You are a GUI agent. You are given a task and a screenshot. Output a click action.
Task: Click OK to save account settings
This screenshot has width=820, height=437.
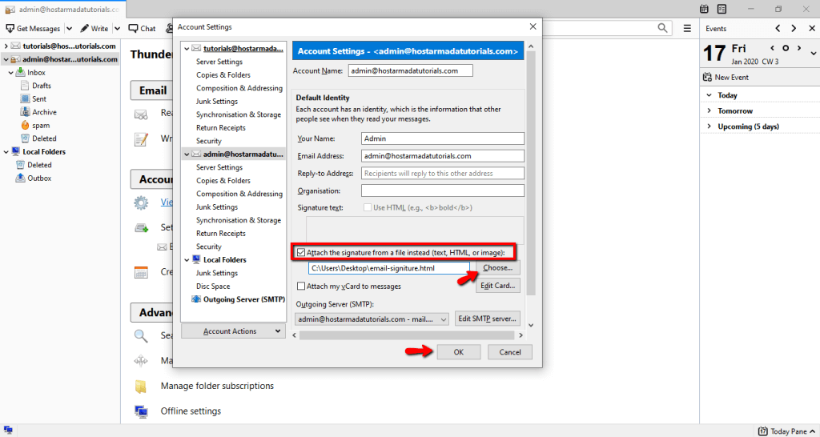[459, 352]
